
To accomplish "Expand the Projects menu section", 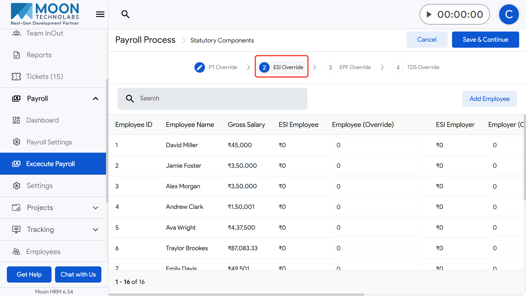I will (95, 208).
